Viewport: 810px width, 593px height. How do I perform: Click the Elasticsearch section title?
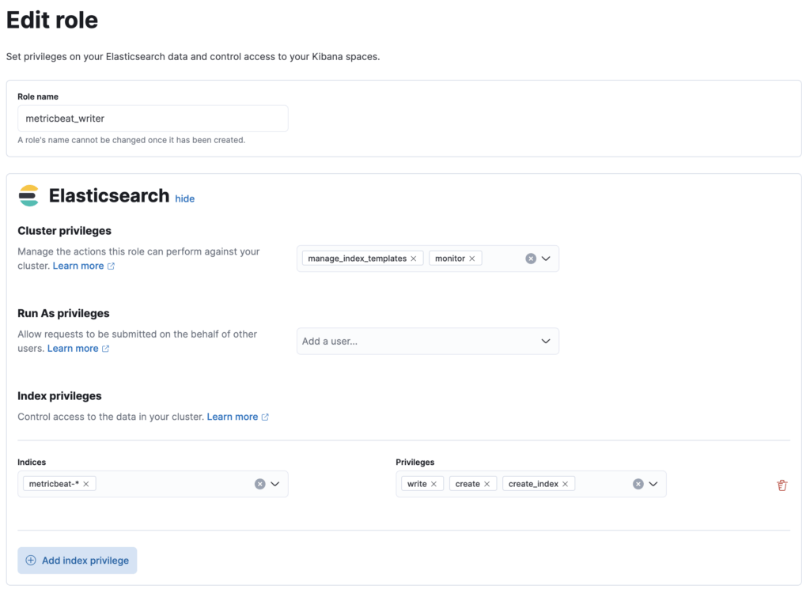[109, 196]
